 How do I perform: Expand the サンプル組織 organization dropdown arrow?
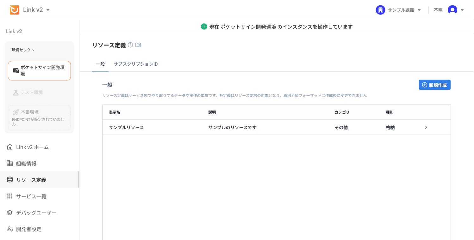419,10
